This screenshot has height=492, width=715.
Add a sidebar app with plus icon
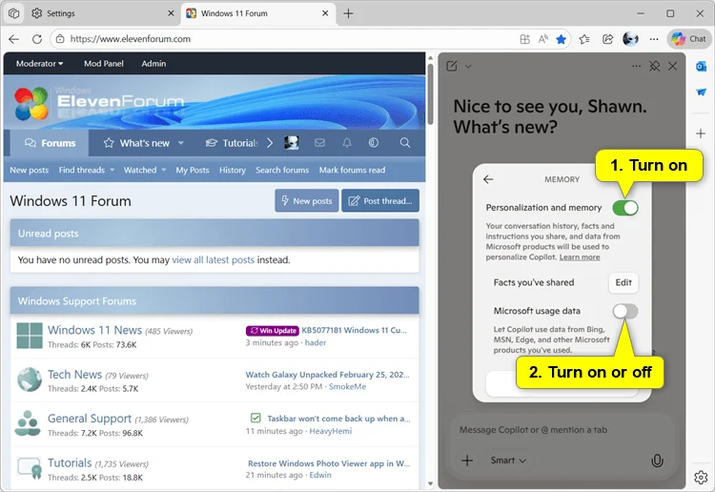click(701, 133)
